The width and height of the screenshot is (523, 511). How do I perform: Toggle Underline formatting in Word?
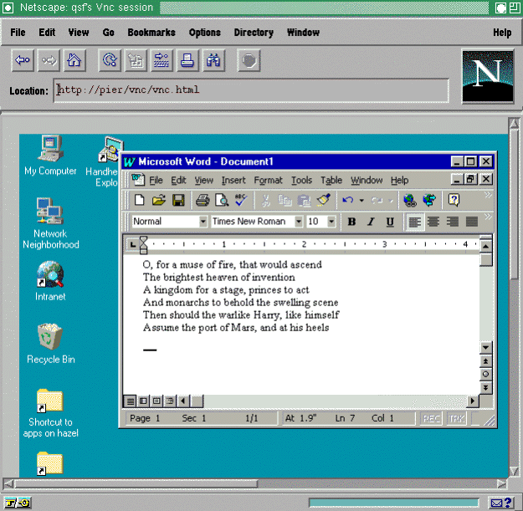[390, 222]
